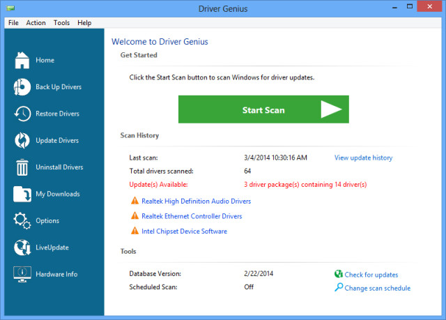446x320 pixels.
Task: Open Realtek Ethernet Controller Drivers link
Action: 192,216
